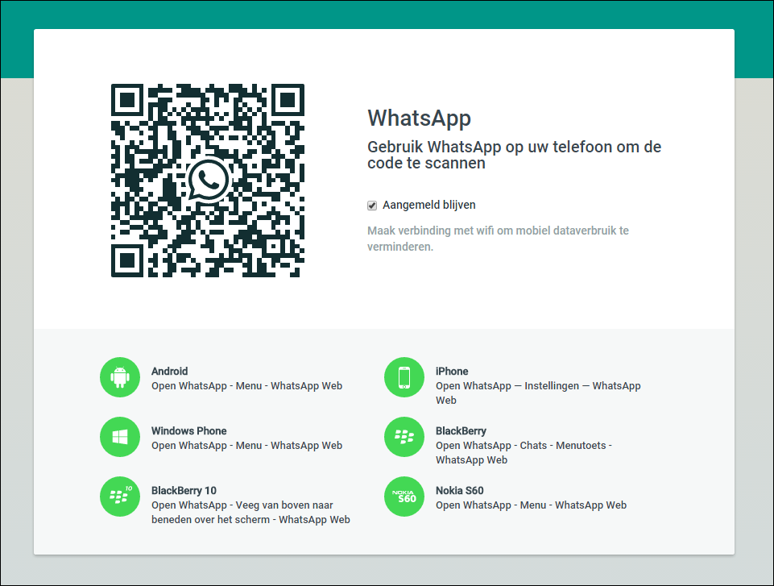Image resolution: width=774 pixels, height=586 pixels.
Task: Click the iPhone heading text
Action: pos(452,372)
